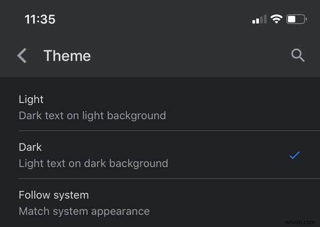Click the Theme page title
Screen dimensions: 320x227
point(67,56)
